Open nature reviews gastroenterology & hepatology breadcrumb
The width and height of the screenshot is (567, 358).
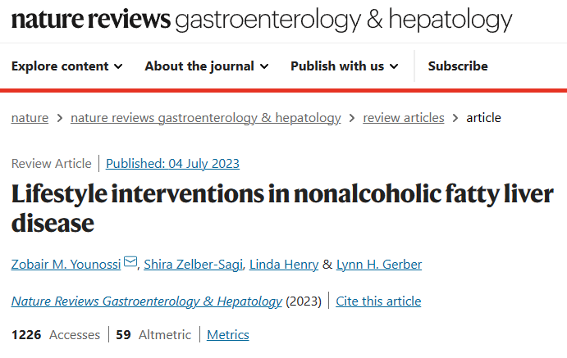pos(206,118)
